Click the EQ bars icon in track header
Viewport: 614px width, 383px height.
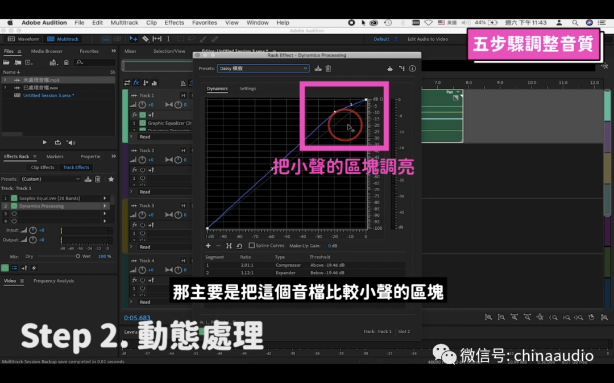pyautogui.click(x=154, y=82)
